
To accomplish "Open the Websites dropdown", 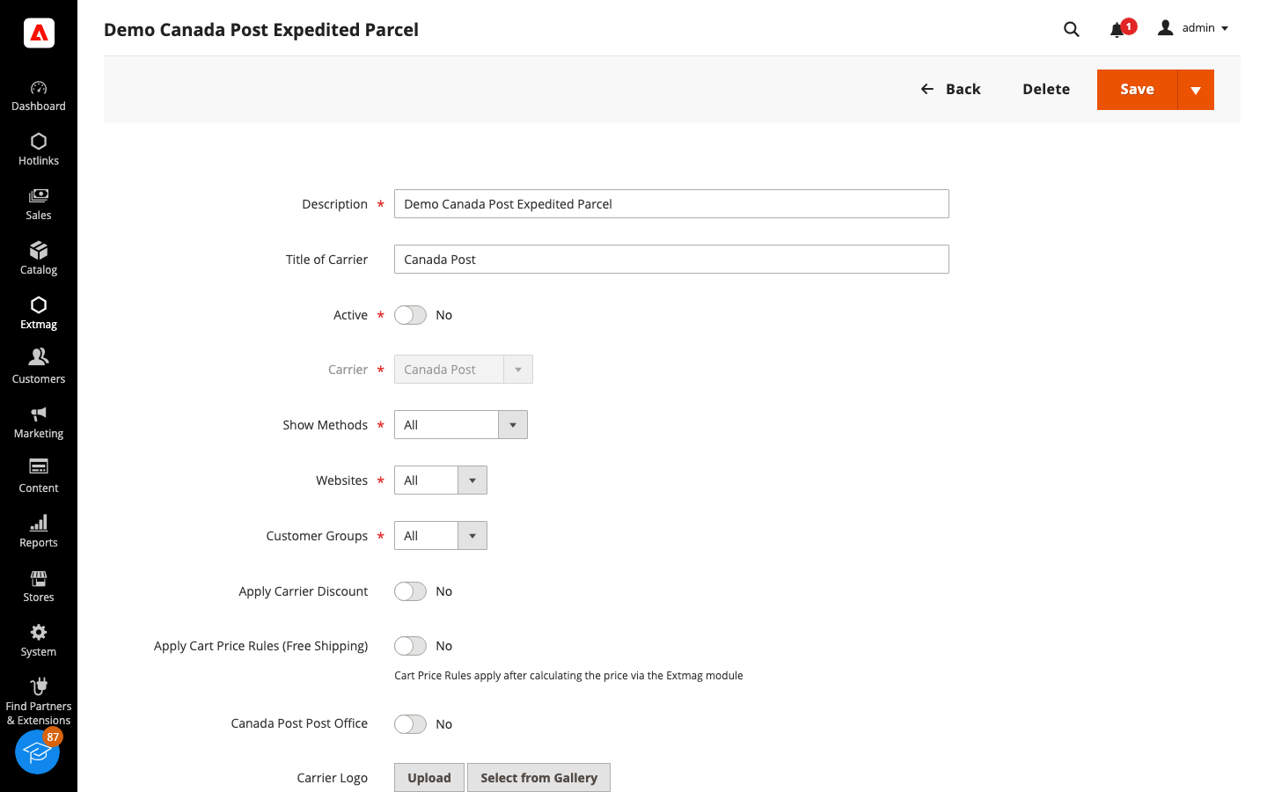I will coord(441,480).
